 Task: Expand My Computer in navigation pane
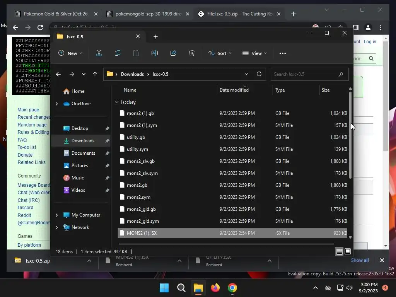(x=56, y=215)
